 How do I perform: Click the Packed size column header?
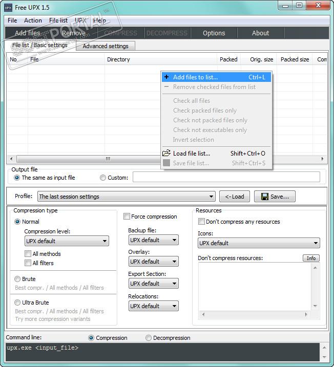[x=295, y=59]
